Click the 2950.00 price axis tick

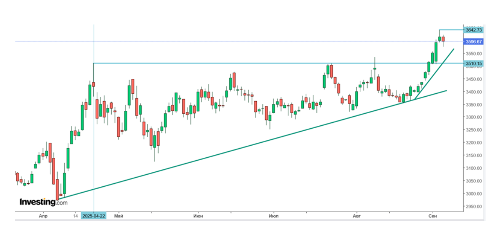click(x=474, y=206)
